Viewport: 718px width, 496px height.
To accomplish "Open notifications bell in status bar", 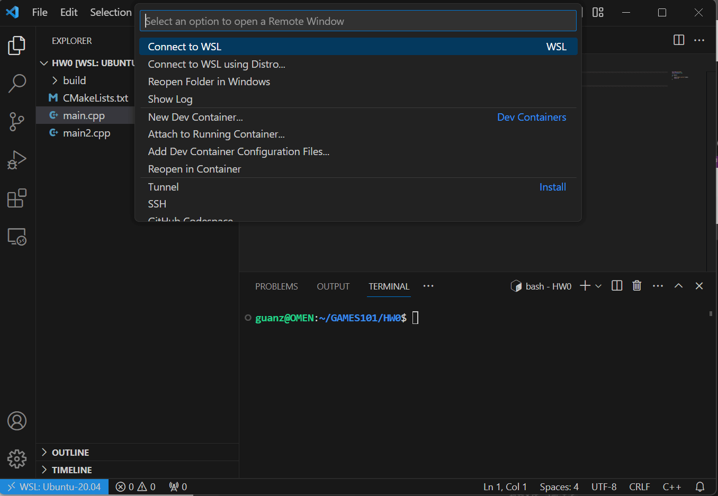I will pyautogui.click(x=699, y=486).
